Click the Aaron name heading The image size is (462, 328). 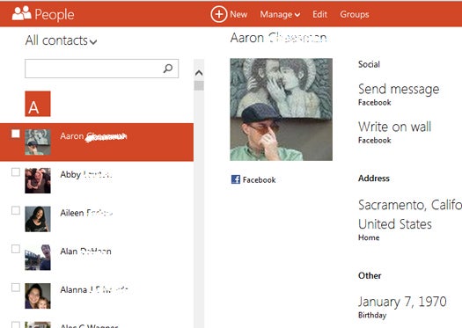coord(278,38)
